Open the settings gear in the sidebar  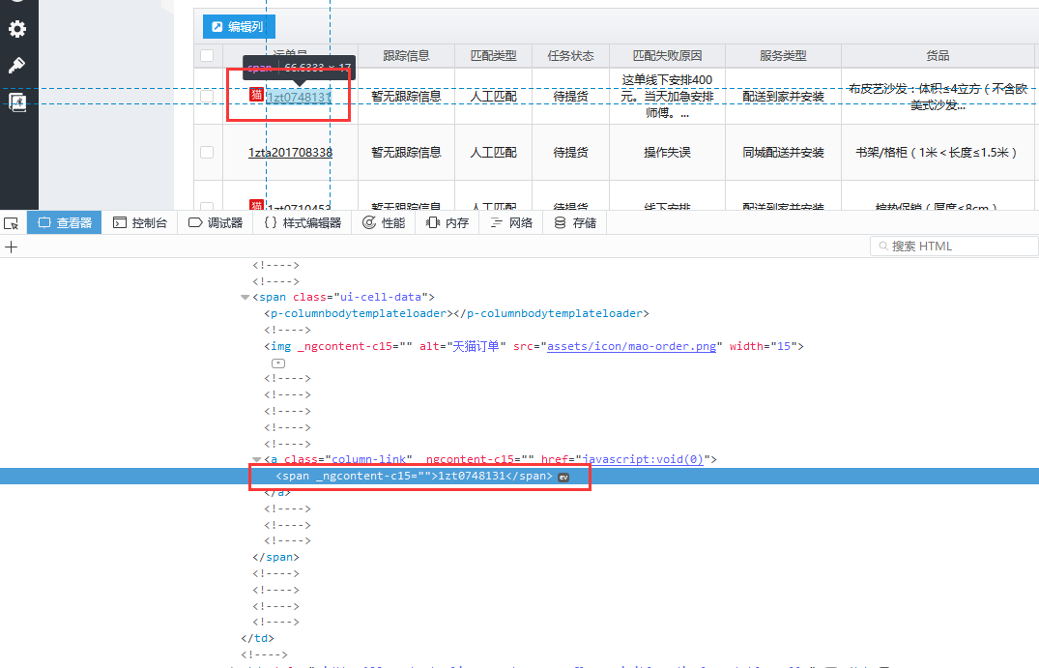point(17,29)
